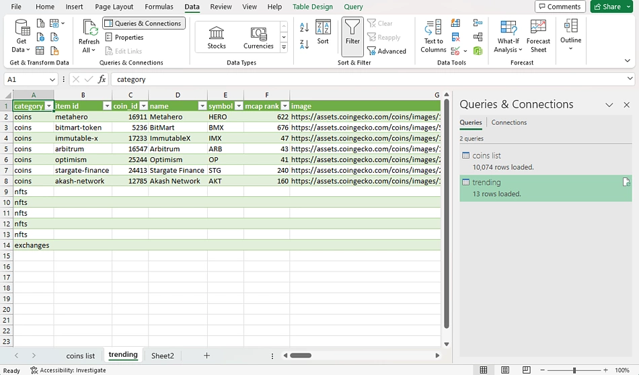Click the Data Validation icon

[x=455, y=51]
